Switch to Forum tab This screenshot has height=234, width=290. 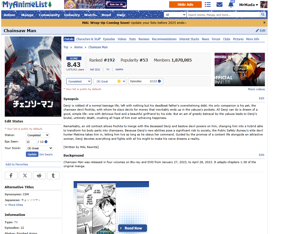click(x=216, y=39)
